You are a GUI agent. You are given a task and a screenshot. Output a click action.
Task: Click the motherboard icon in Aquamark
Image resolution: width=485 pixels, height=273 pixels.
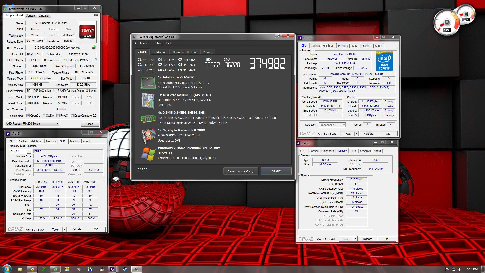[x=148, y=100]
